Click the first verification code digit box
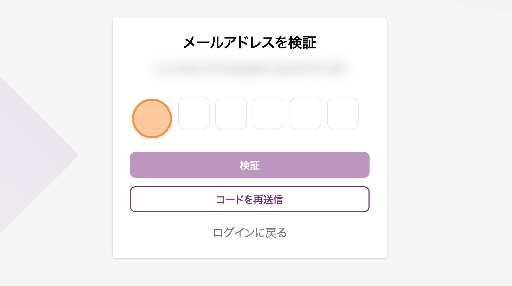The image size is (512, 286). [157, 113]
